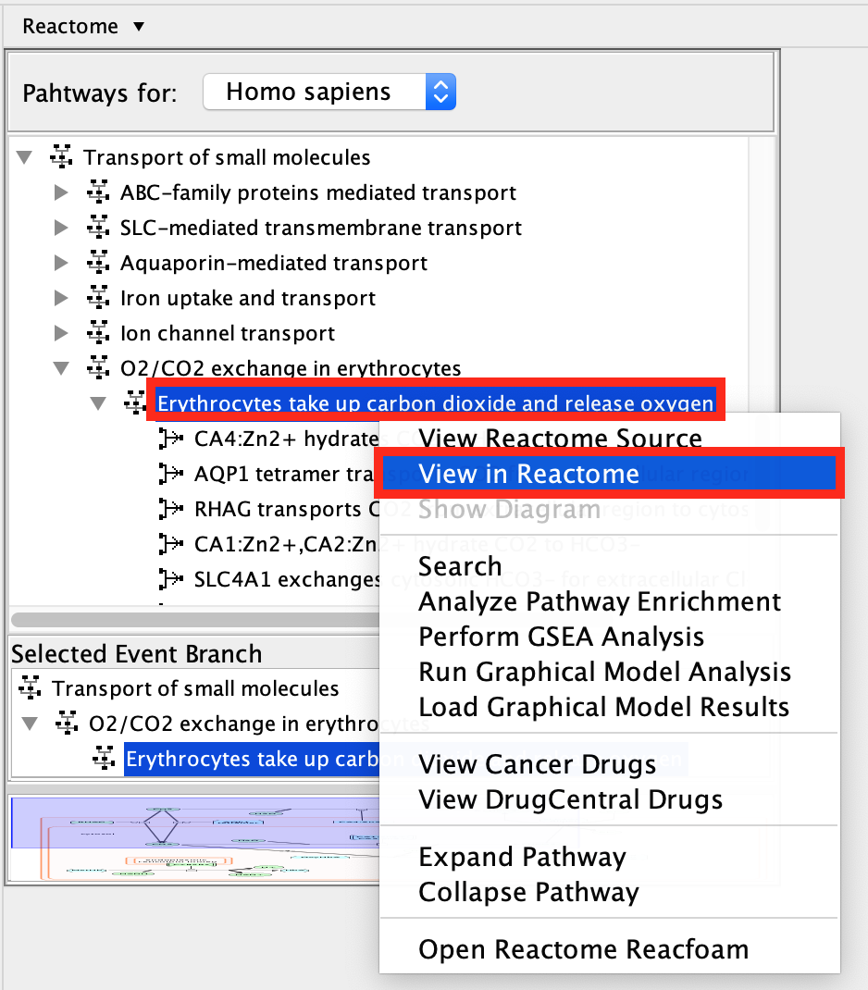Collapse the O2/CO2 exchange in erythrocytes node
The image size is (868, 990).
click(x=61, y=369)
